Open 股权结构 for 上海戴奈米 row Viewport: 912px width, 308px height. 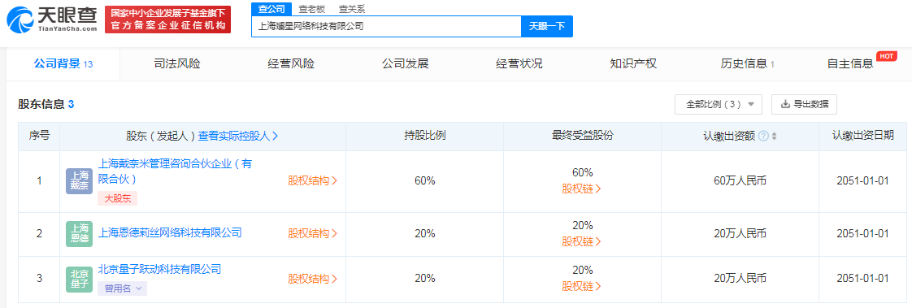313,180
